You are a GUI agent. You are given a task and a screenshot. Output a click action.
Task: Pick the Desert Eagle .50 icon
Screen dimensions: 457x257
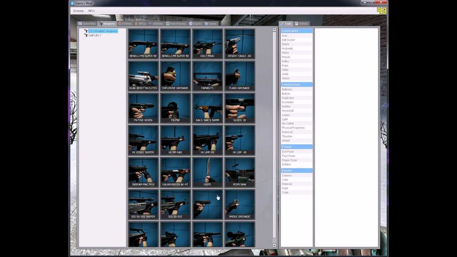click(240, 44)
